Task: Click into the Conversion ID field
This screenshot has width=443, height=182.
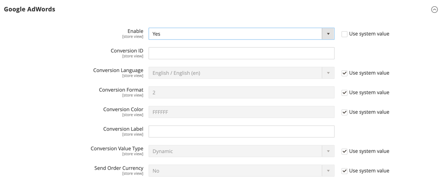Action: pyautogui.click(x=241, y=53)
